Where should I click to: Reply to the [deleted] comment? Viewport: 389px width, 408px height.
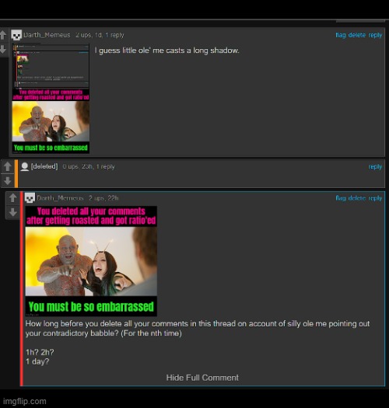(x=375, y=166)
